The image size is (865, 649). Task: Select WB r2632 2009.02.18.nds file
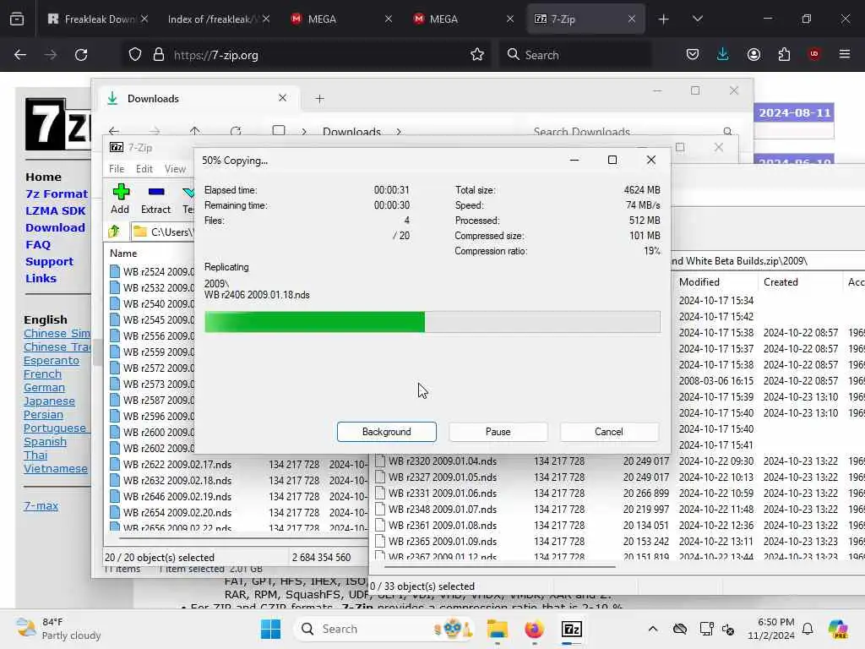pyautogui.click(x=177, y=481)
